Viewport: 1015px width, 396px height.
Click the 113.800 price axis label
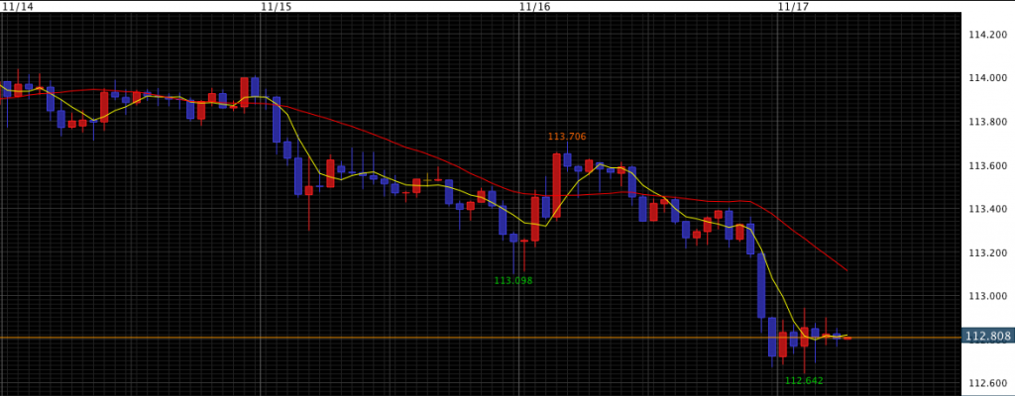point(988,122)
